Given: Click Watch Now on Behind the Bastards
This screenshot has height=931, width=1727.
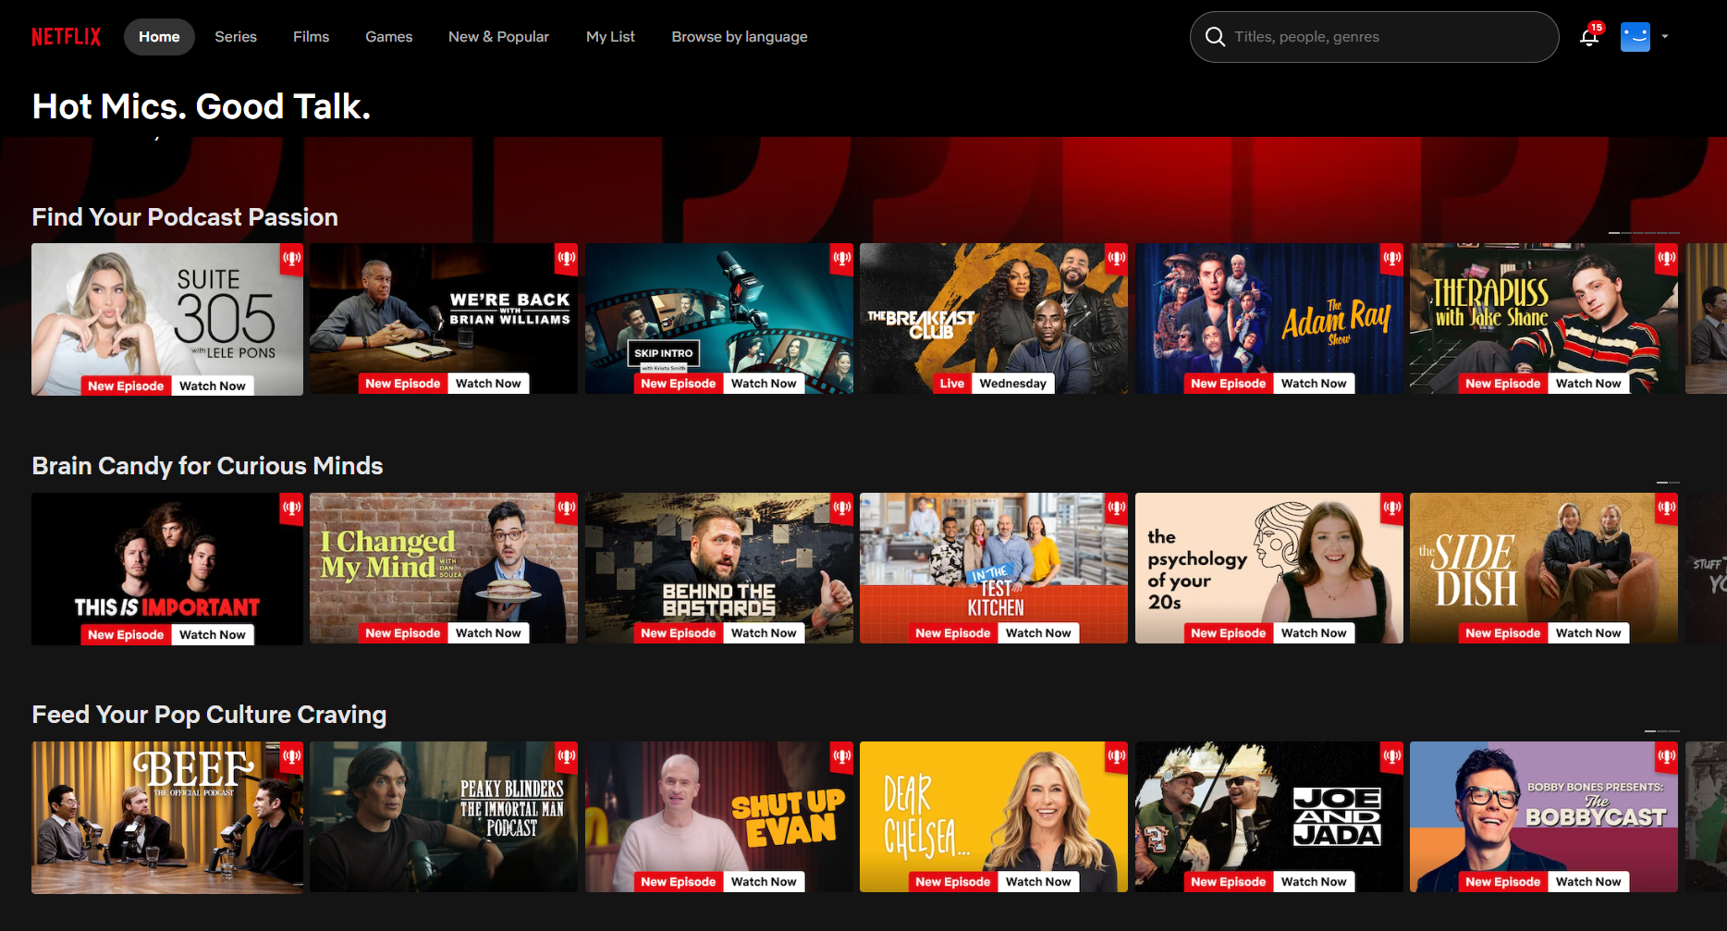Looking at the screenshot, I should point(764,633).
